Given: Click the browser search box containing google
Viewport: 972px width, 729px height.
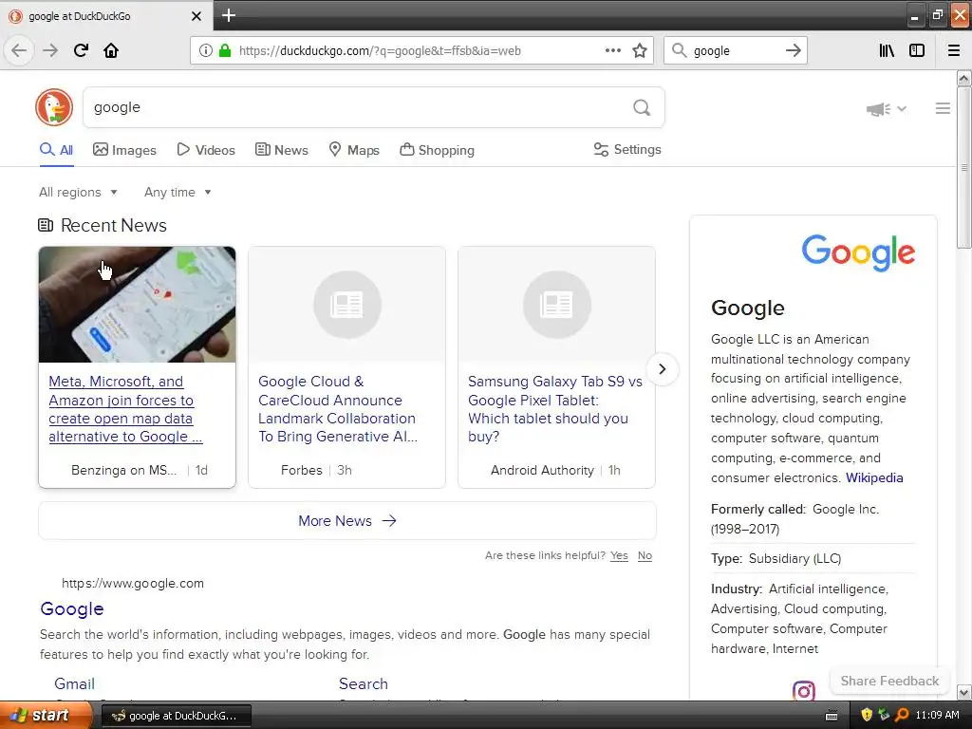Looking at the screenshot, I should pos(736,50).
